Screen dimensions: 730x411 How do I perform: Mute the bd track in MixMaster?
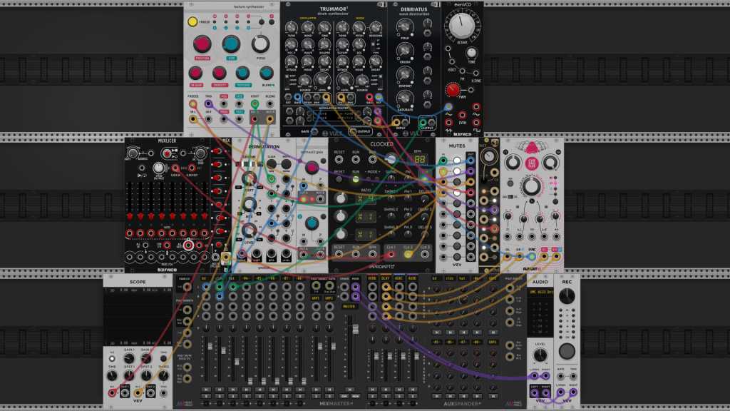click(206, 389)
